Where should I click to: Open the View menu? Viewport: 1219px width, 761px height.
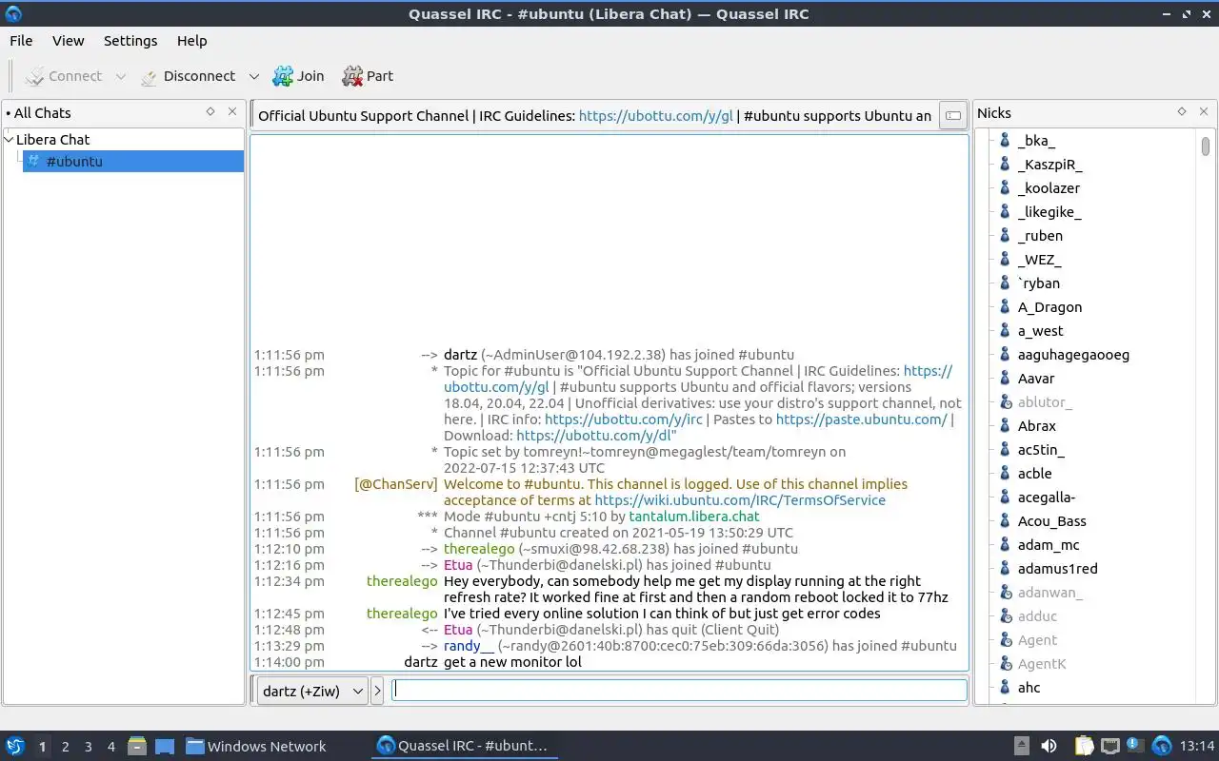tap(69, 41)
